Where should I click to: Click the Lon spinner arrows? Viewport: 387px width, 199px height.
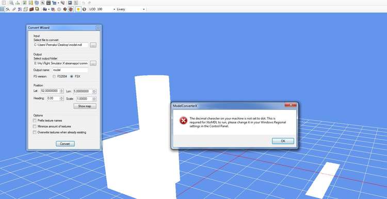[94, 91]
